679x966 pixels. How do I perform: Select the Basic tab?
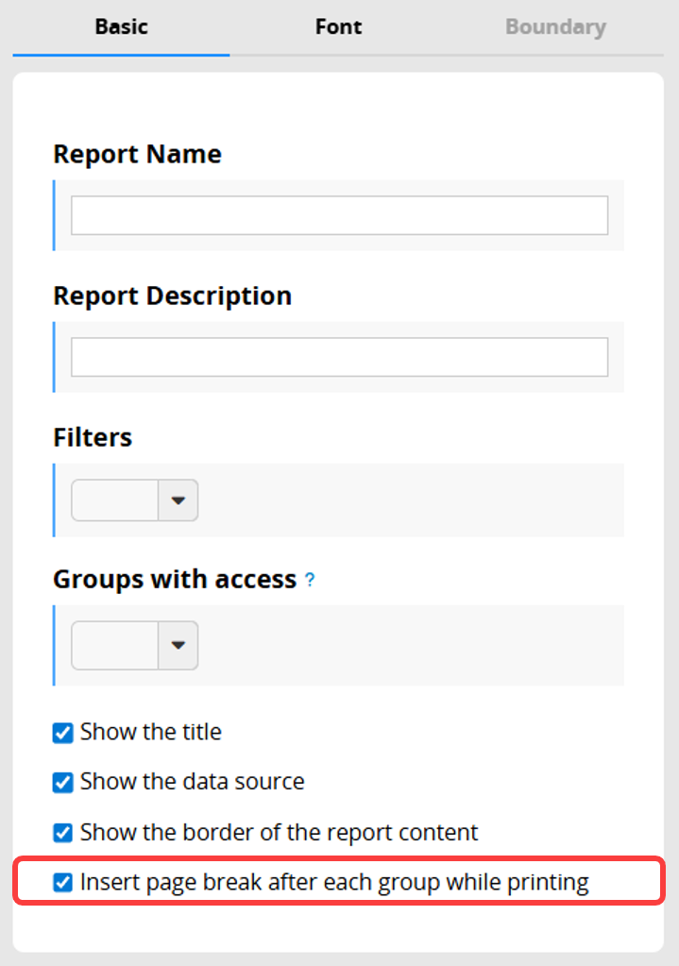click(x=122, y=26)
